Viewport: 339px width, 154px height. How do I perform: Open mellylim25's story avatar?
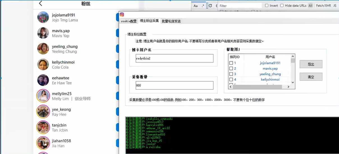43,96
